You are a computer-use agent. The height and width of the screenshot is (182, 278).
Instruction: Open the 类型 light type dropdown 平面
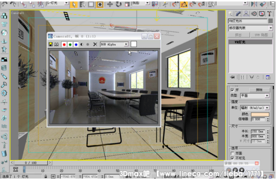[255, 96]
